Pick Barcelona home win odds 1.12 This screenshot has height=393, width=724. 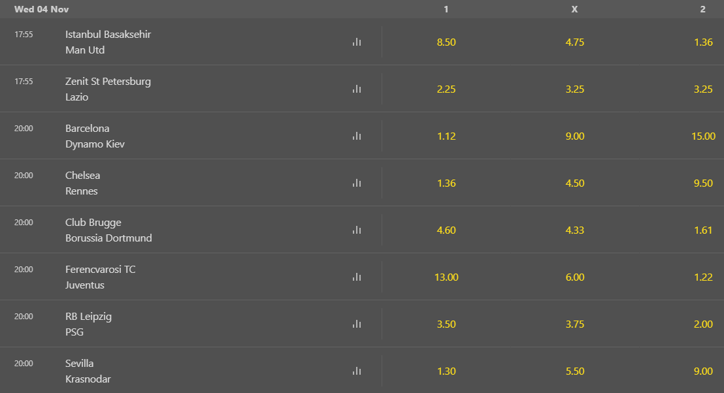pyautogui.click(x=446, y=136)
